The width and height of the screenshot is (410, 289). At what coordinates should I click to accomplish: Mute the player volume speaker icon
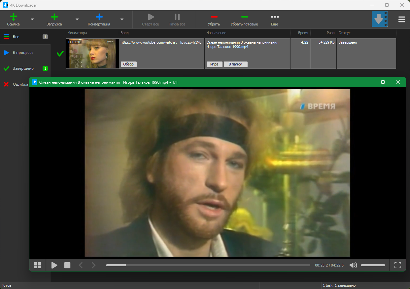pyautogui.click(x=353, y=265)
